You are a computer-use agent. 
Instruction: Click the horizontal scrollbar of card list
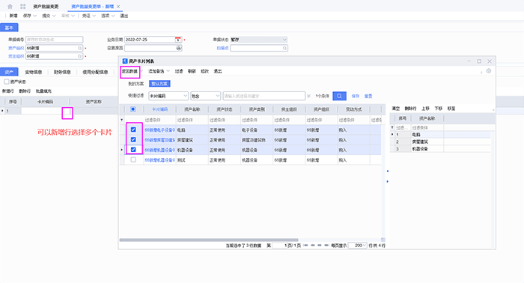209,240
